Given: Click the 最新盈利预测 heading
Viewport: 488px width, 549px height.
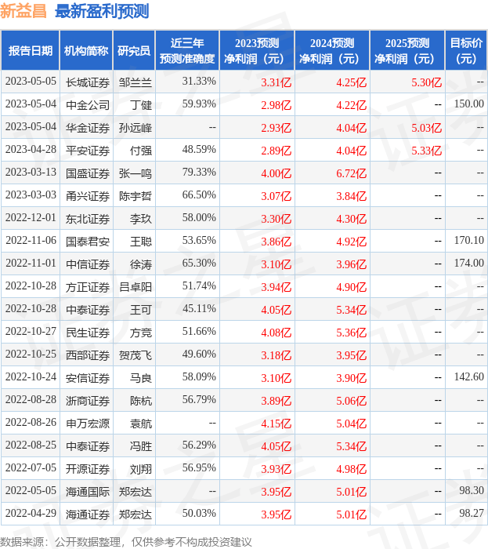Looking at the screenshot, I should tap(102, 11).
